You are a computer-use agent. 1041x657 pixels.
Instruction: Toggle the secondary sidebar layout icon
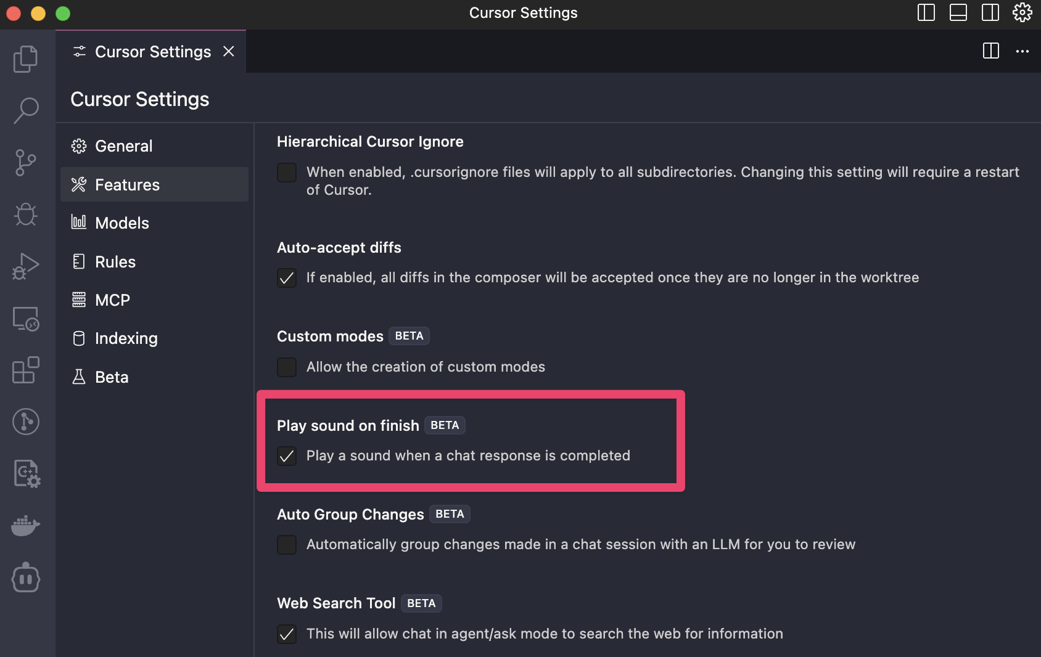(990, 12)
